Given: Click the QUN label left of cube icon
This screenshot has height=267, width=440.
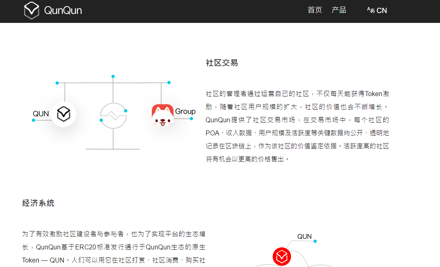Looking at the screenshot, I should click(41, 114).
